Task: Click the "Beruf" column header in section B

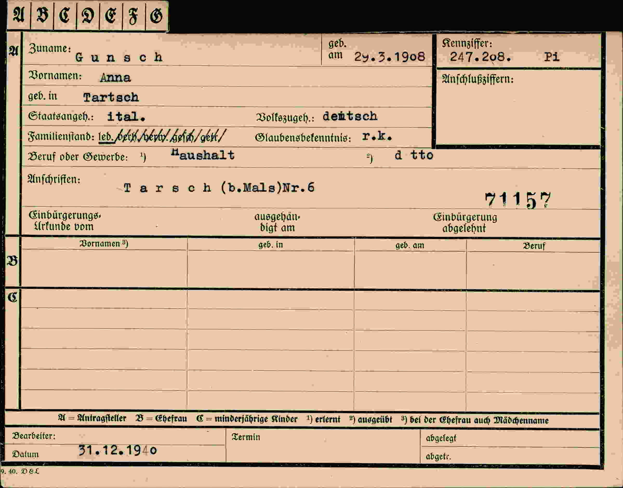Action: (534, 246)
